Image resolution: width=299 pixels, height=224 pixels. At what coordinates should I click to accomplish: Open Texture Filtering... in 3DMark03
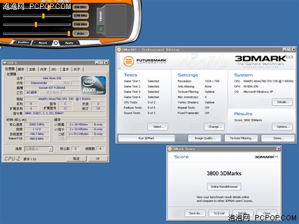coord(242,138)
